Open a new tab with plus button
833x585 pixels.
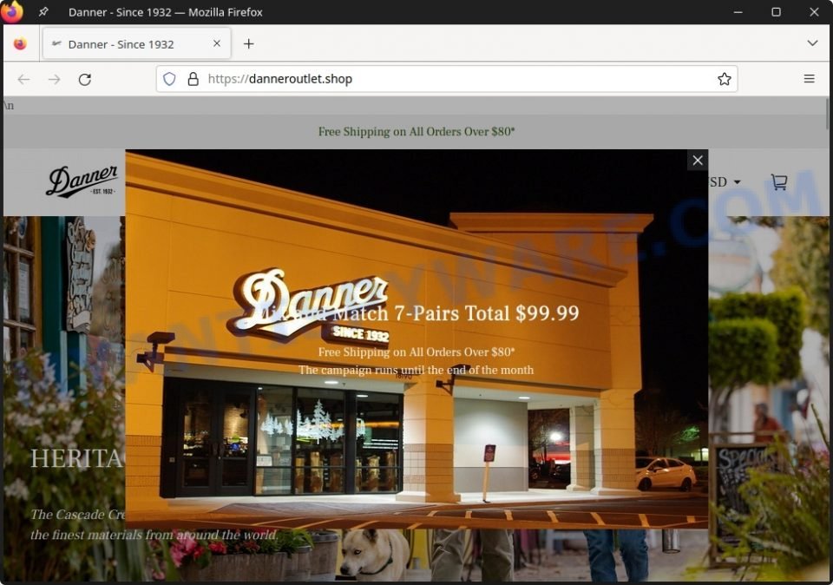[249, 43]
